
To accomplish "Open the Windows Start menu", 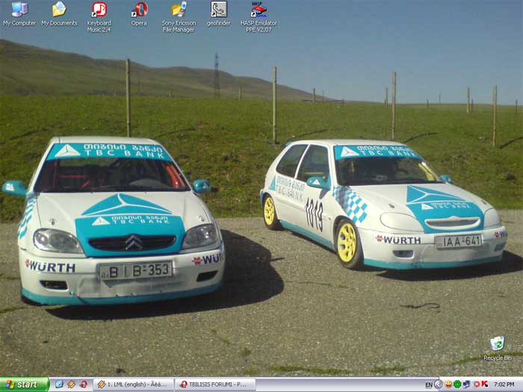I will pos(25,385).
